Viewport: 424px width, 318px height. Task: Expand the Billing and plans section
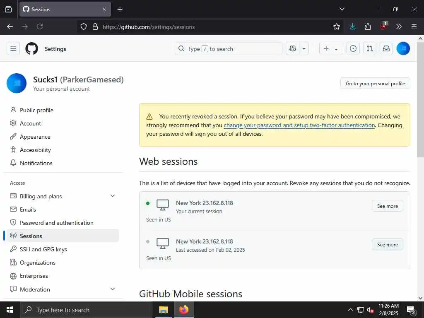pos(113,196)
